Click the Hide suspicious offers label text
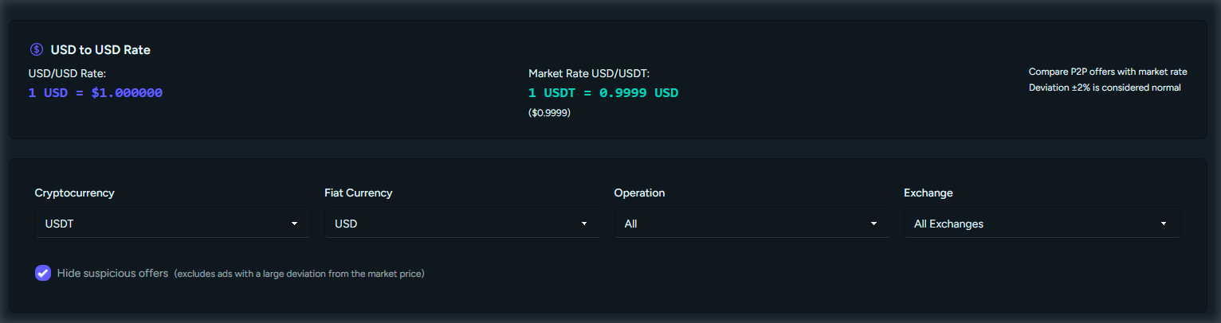 pos(112,273)
